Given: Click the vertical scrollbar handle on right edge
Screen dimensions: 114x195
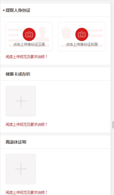Looking at the screenshot, I should tap(113, 125).
